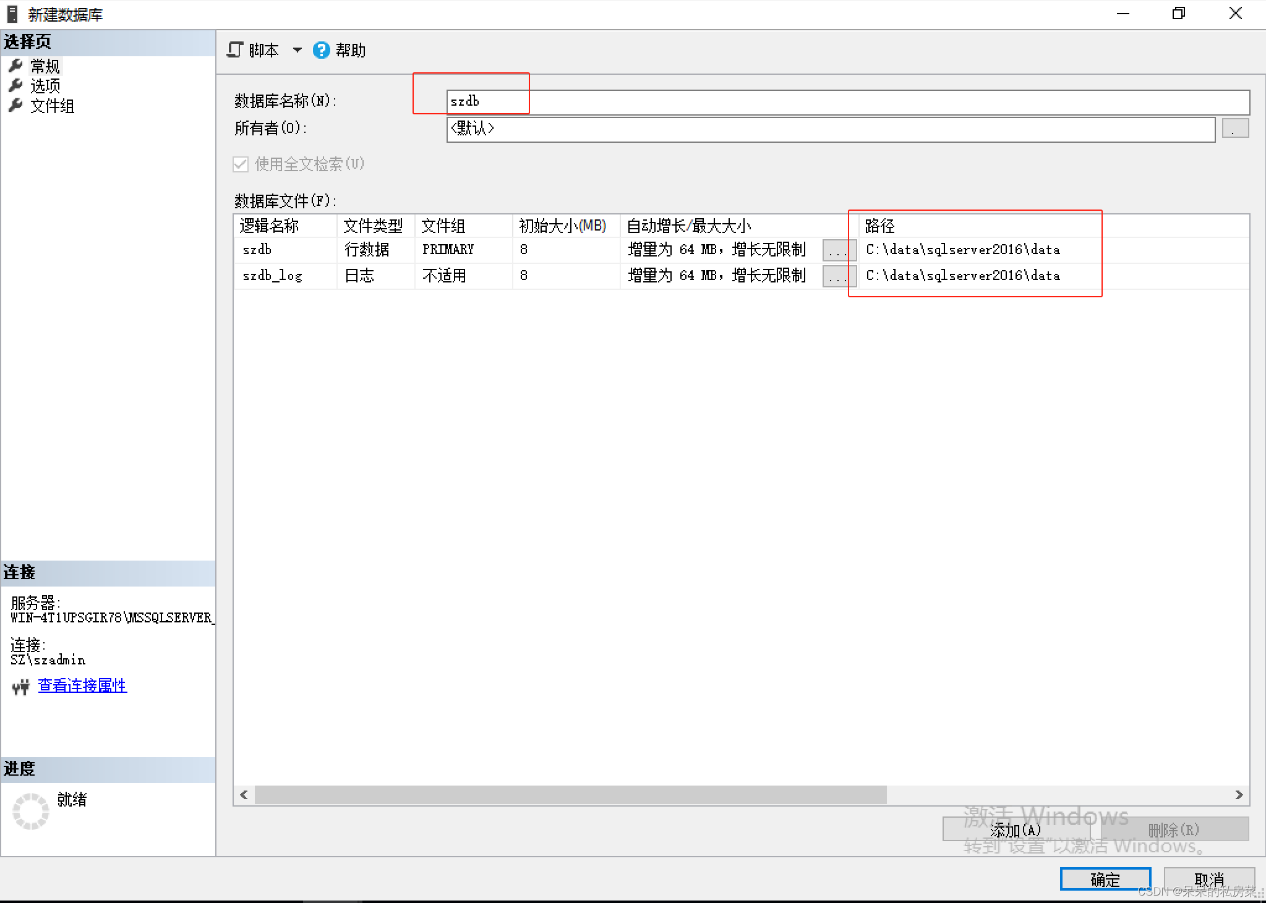Select the szdb logical name cell
Image resolution: width=1266 pixels, height=903 pixels.
285,250
